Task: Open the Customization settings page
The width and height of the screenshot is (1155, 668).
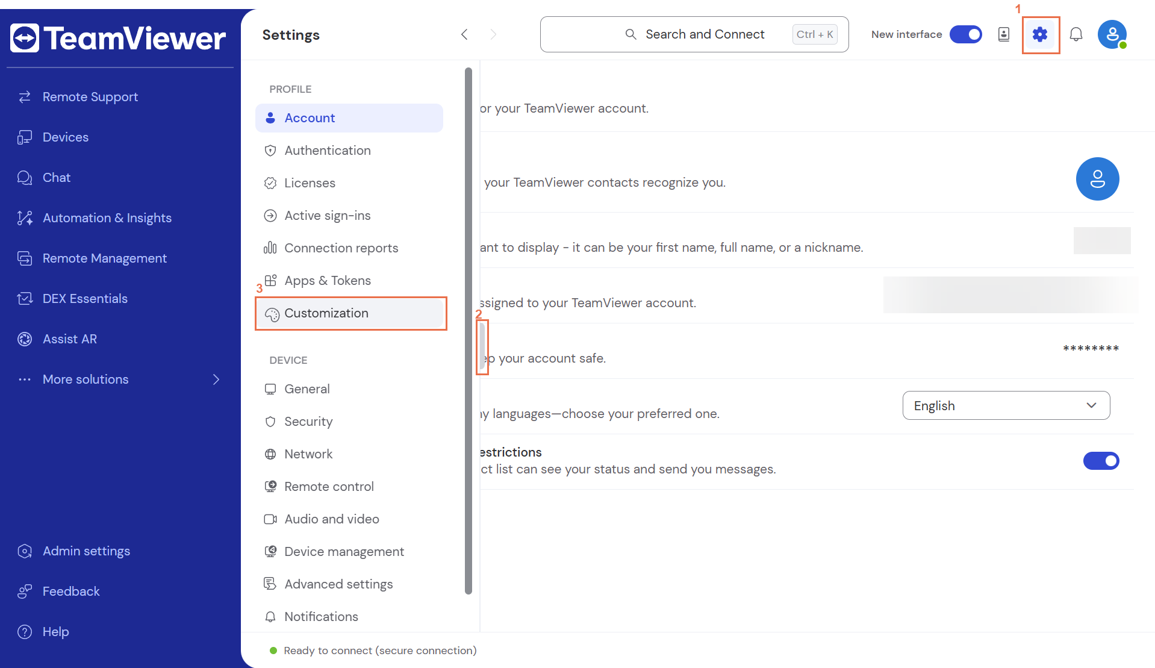Action: pyautogui.click(x=350, y=313)
